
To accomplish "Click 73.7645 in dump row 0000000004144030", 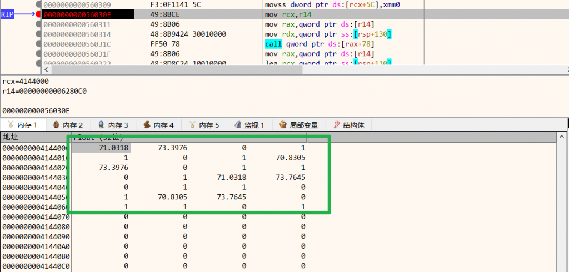I will pos(290,177).
